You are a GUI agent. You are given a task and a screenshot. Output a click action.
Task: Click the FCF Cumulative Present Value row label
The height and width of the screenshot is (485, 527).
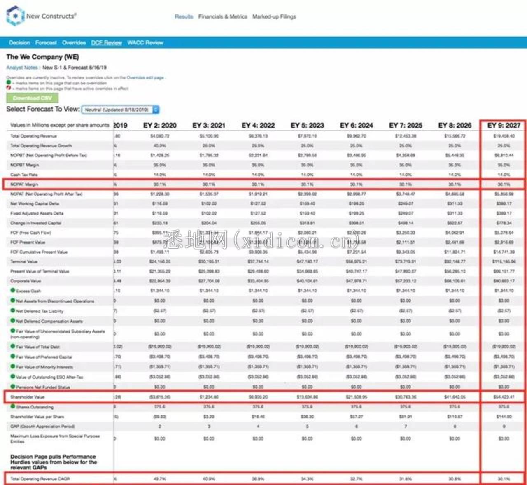(x=39, y=252)
